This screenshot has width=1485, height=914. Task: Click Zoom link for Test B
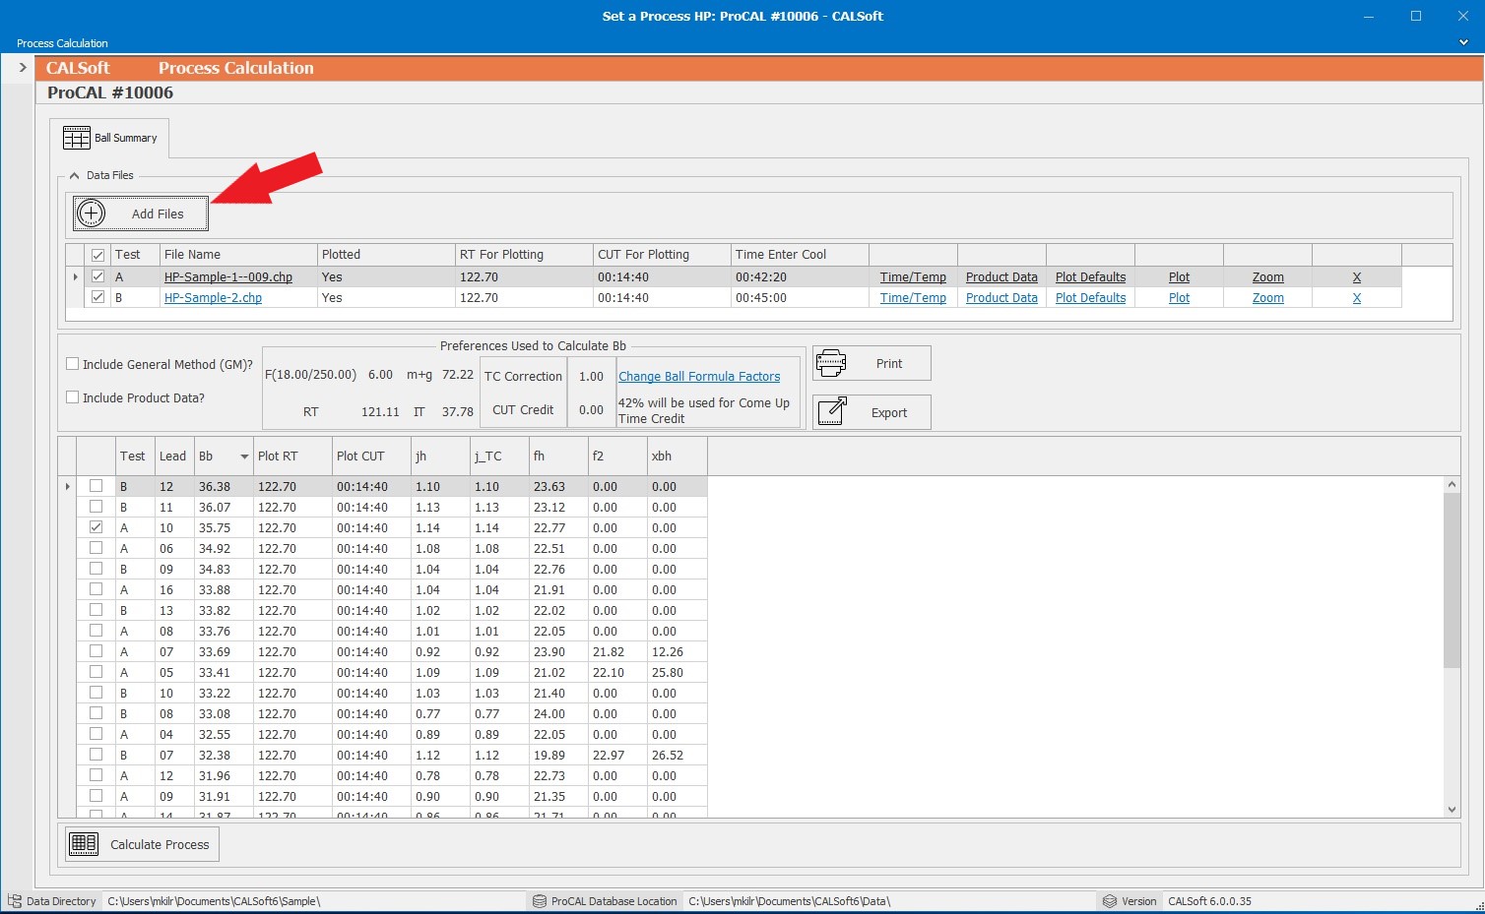point(1267,298)
